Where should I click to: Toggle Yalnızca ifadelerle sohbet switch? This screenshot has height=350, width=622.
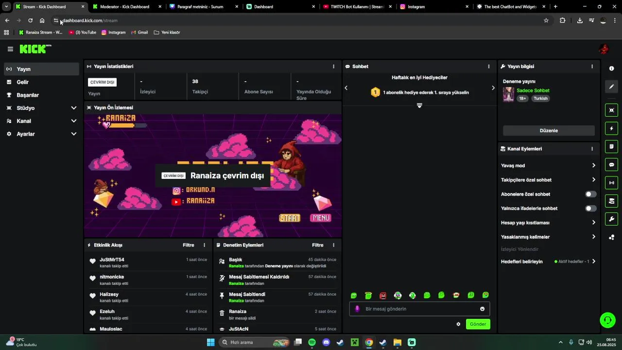click(x=590, y=209)
